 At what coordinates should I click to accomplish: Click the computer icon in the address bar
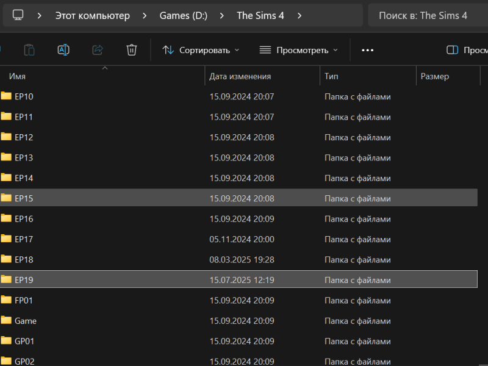point(18,15)
